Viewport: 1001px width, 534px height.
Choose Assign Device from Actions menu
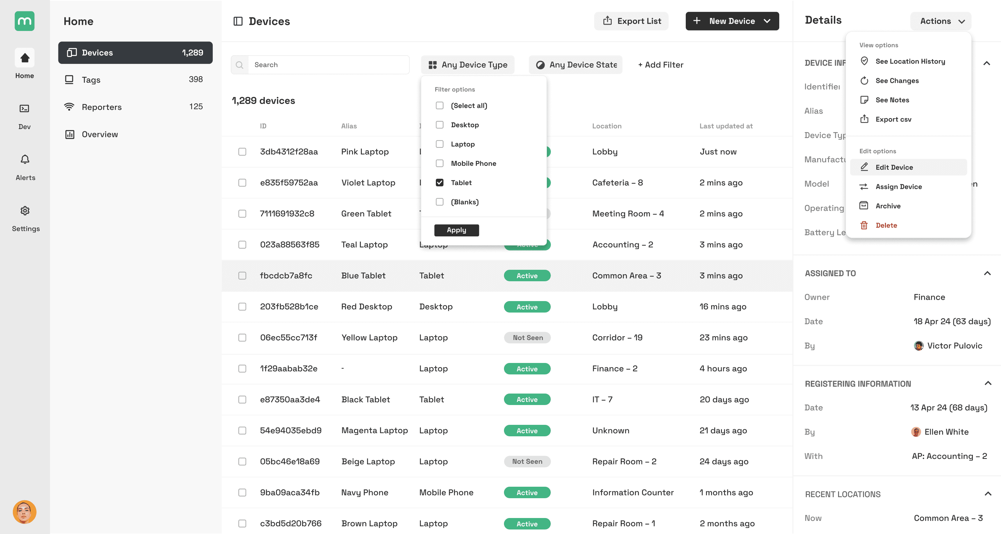click(x=908, y=187)
